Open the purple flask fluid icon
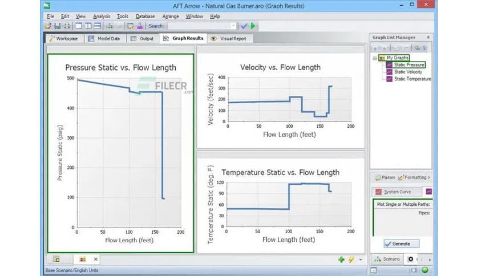Viewport: 477px width, 276px height. pyautogui.click(x=140, y=26)
